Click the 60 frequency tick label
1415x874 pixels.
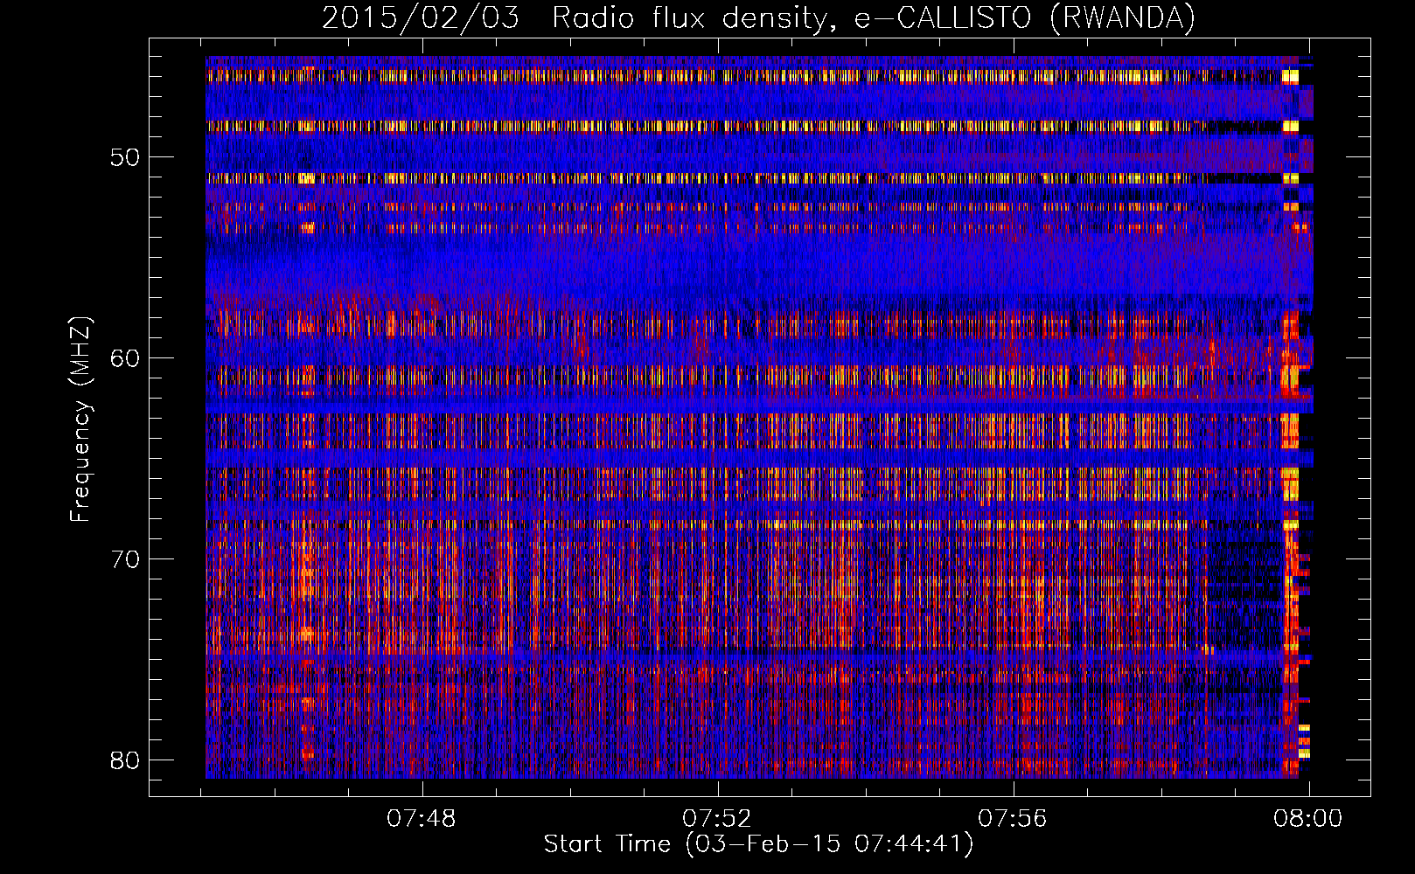[x=126, y=358]
